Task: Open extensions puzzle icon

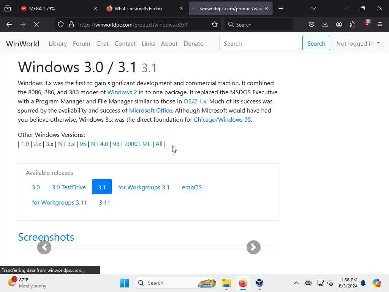Action: pyautogui.click(x=353, y=25)
